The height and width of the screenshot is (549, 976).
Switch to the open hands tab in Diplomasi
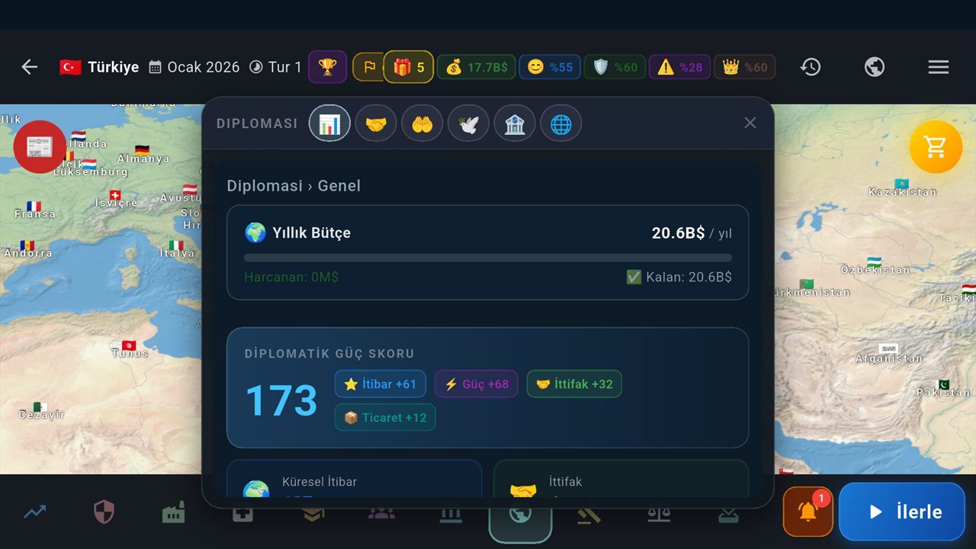[422, 124]
